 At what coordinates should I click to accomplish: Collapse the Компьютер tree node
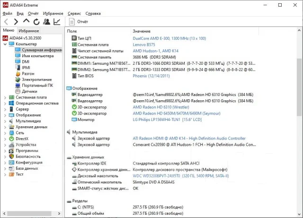(5, 44)
